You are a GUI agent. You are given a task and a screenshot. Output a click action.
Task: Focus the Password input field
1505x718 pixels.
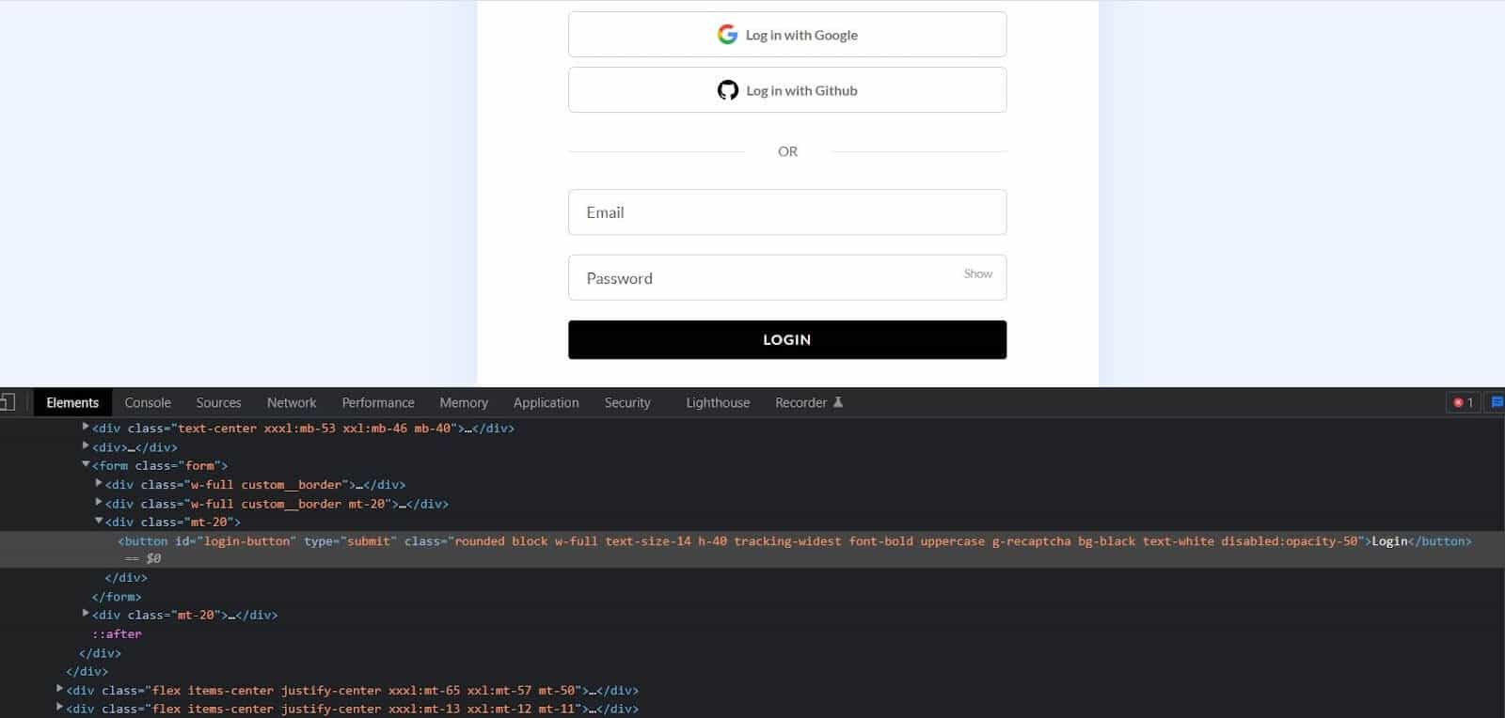(x=787, y=278)
